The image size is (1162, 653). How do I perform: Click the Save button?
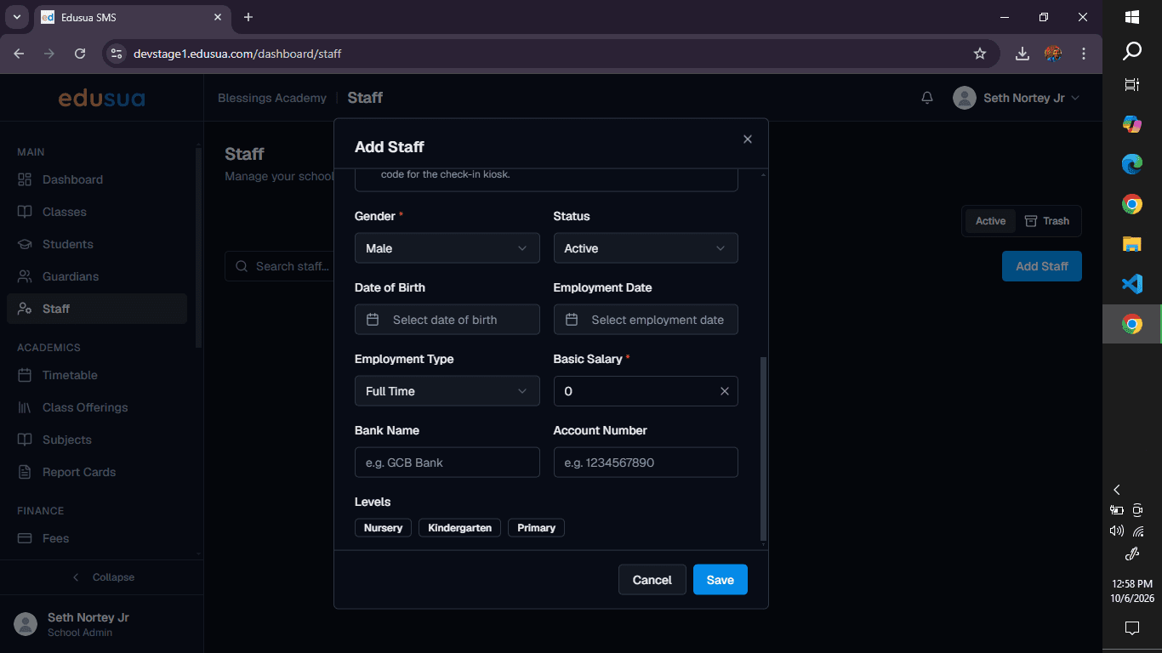tap(721, 580)
